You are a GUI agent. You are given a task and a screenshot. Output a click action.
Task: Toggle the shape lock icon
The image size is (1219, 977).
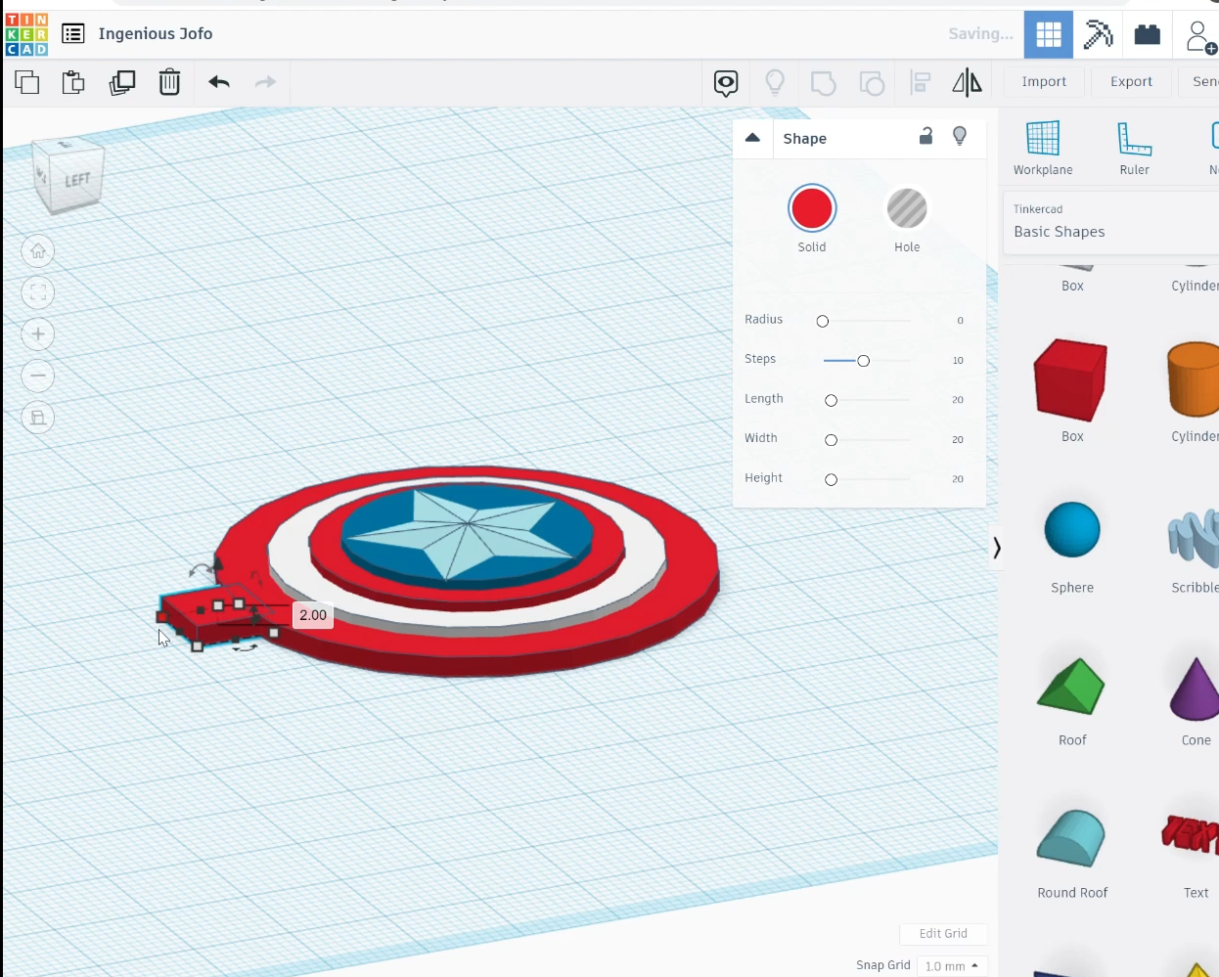point(926,136)
